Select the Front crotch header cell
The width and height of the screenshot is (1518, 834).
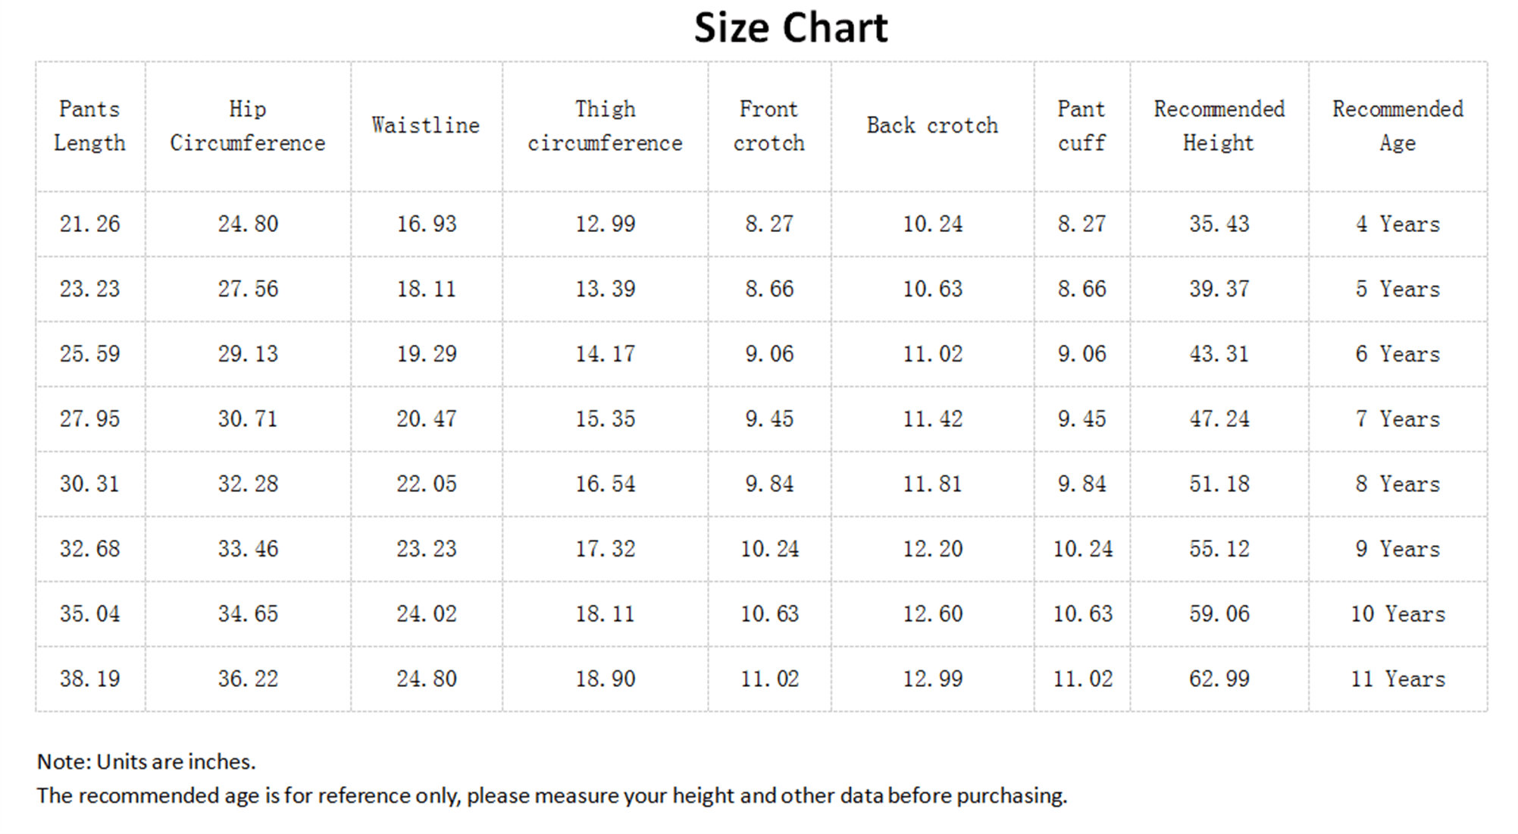coord(768,126)
